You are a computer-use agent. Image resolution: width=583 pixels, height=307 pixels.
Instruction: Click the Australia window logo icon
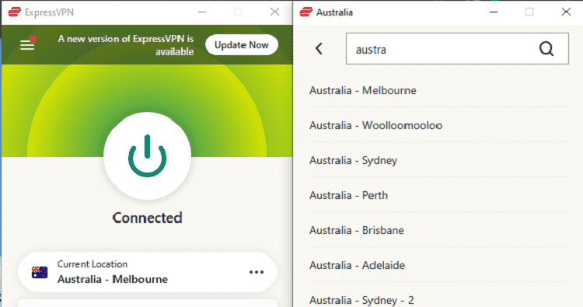click(306, 12)
